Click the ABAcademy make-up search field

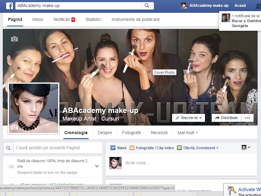(x=78, y=6)
